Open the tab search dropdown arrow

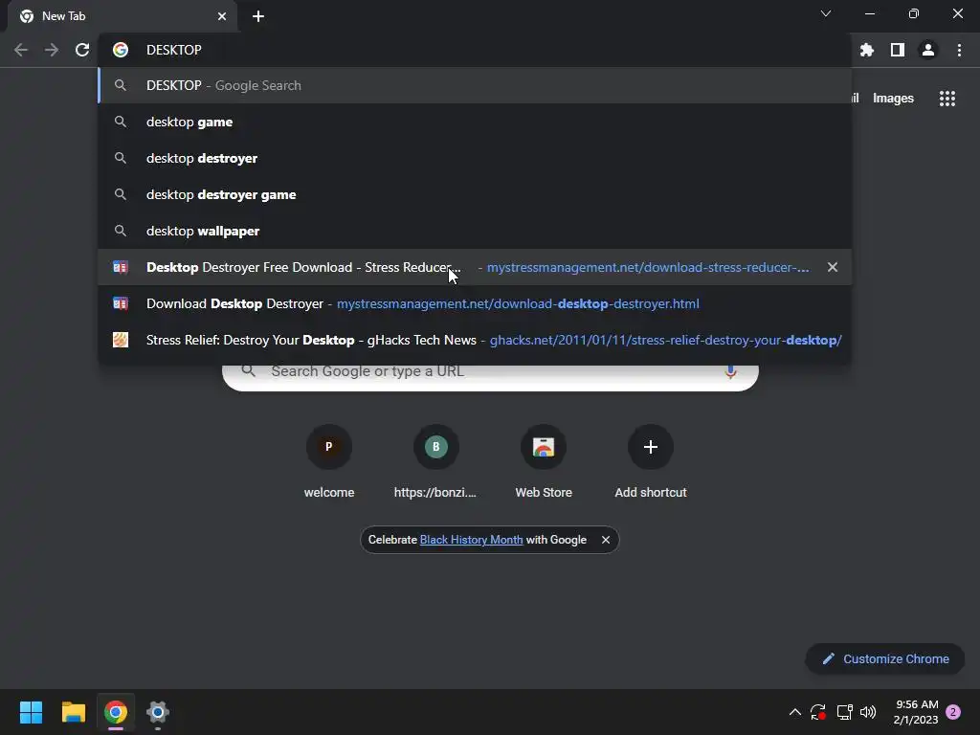[826, 13]
